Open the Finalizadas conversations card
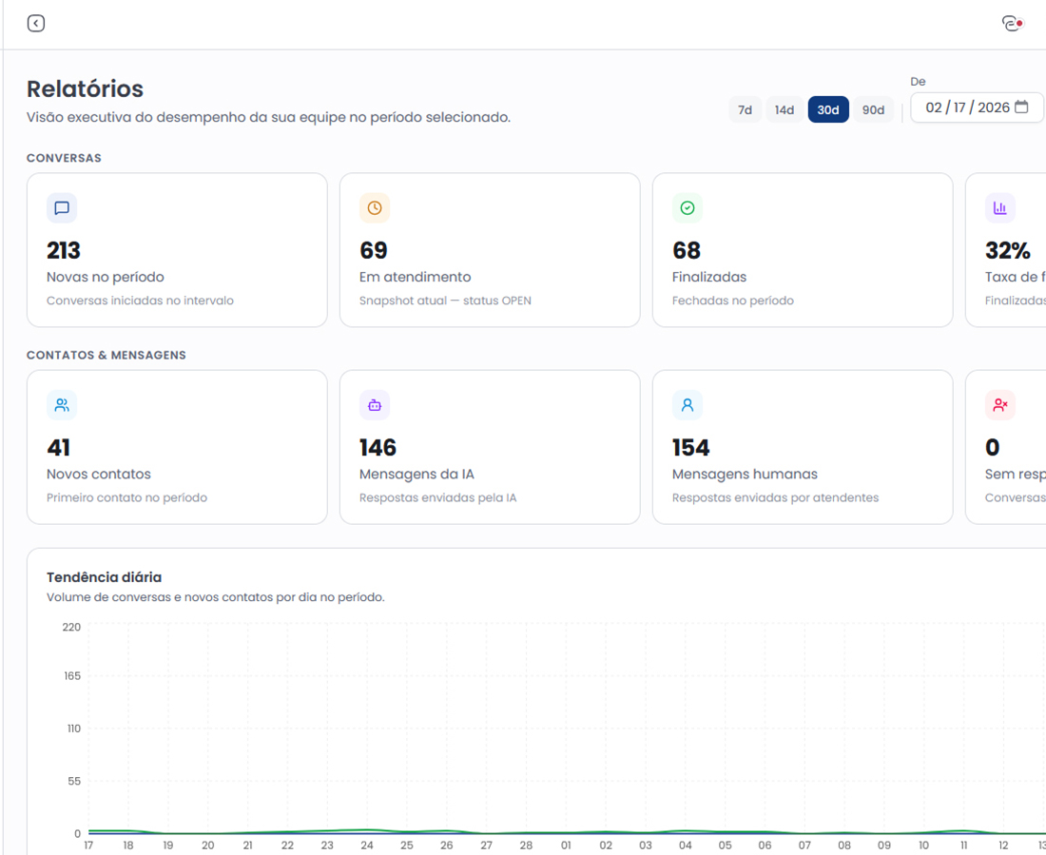Screen dimensions: 1046x855 [x=803, y=250]
